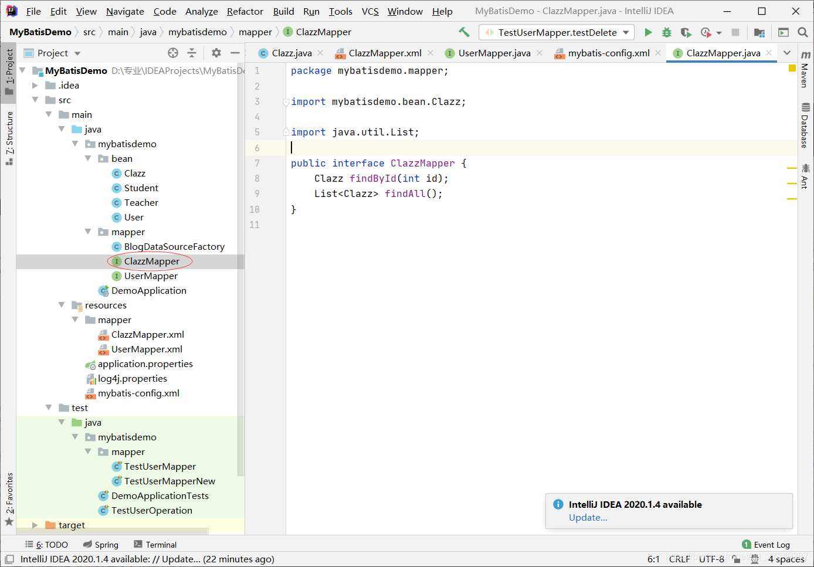Image resolution: width=814 pixels, height=567 pixels.
Task: Open the Refactor menu
Action: [245, 11]
